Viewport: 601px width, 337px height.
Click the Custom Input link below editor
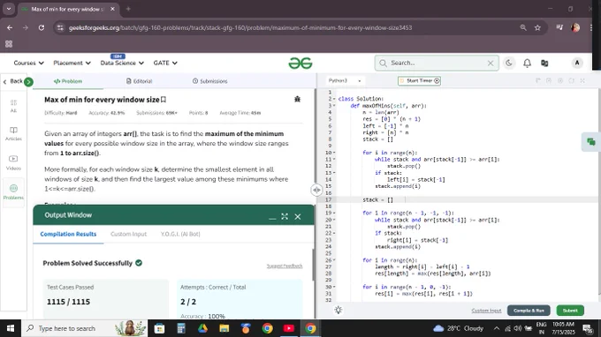click(486, 311)
